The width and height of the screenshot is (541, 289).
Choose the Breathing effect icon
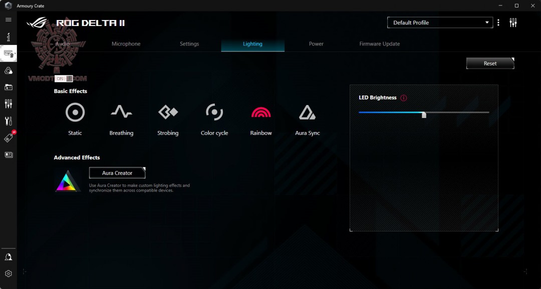tap(121, 111)
